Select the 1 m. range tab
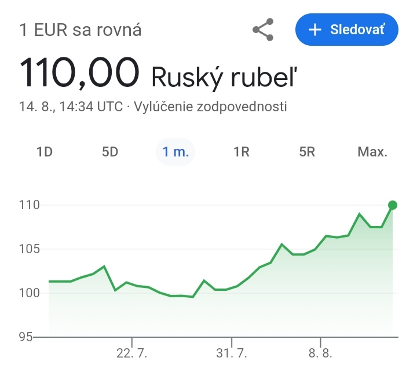Image resolution: width=417 pixels, height=376 pixels. [x=175, y=152]
